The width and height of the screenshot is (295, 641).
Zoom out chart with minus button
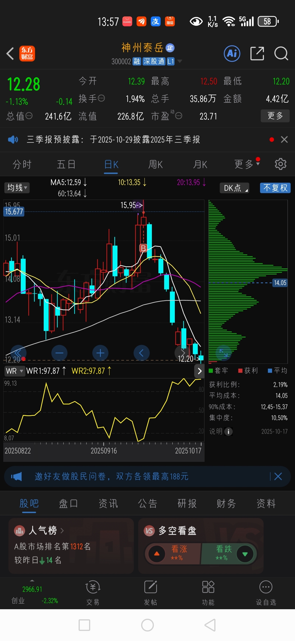pyautogui.click(x=59, y=353)
